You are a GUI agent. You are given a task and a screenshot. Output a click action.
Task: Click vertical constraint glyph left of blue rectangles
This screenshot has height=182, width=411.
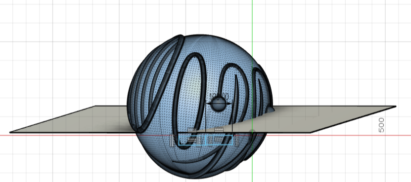(x=172, y=141)
